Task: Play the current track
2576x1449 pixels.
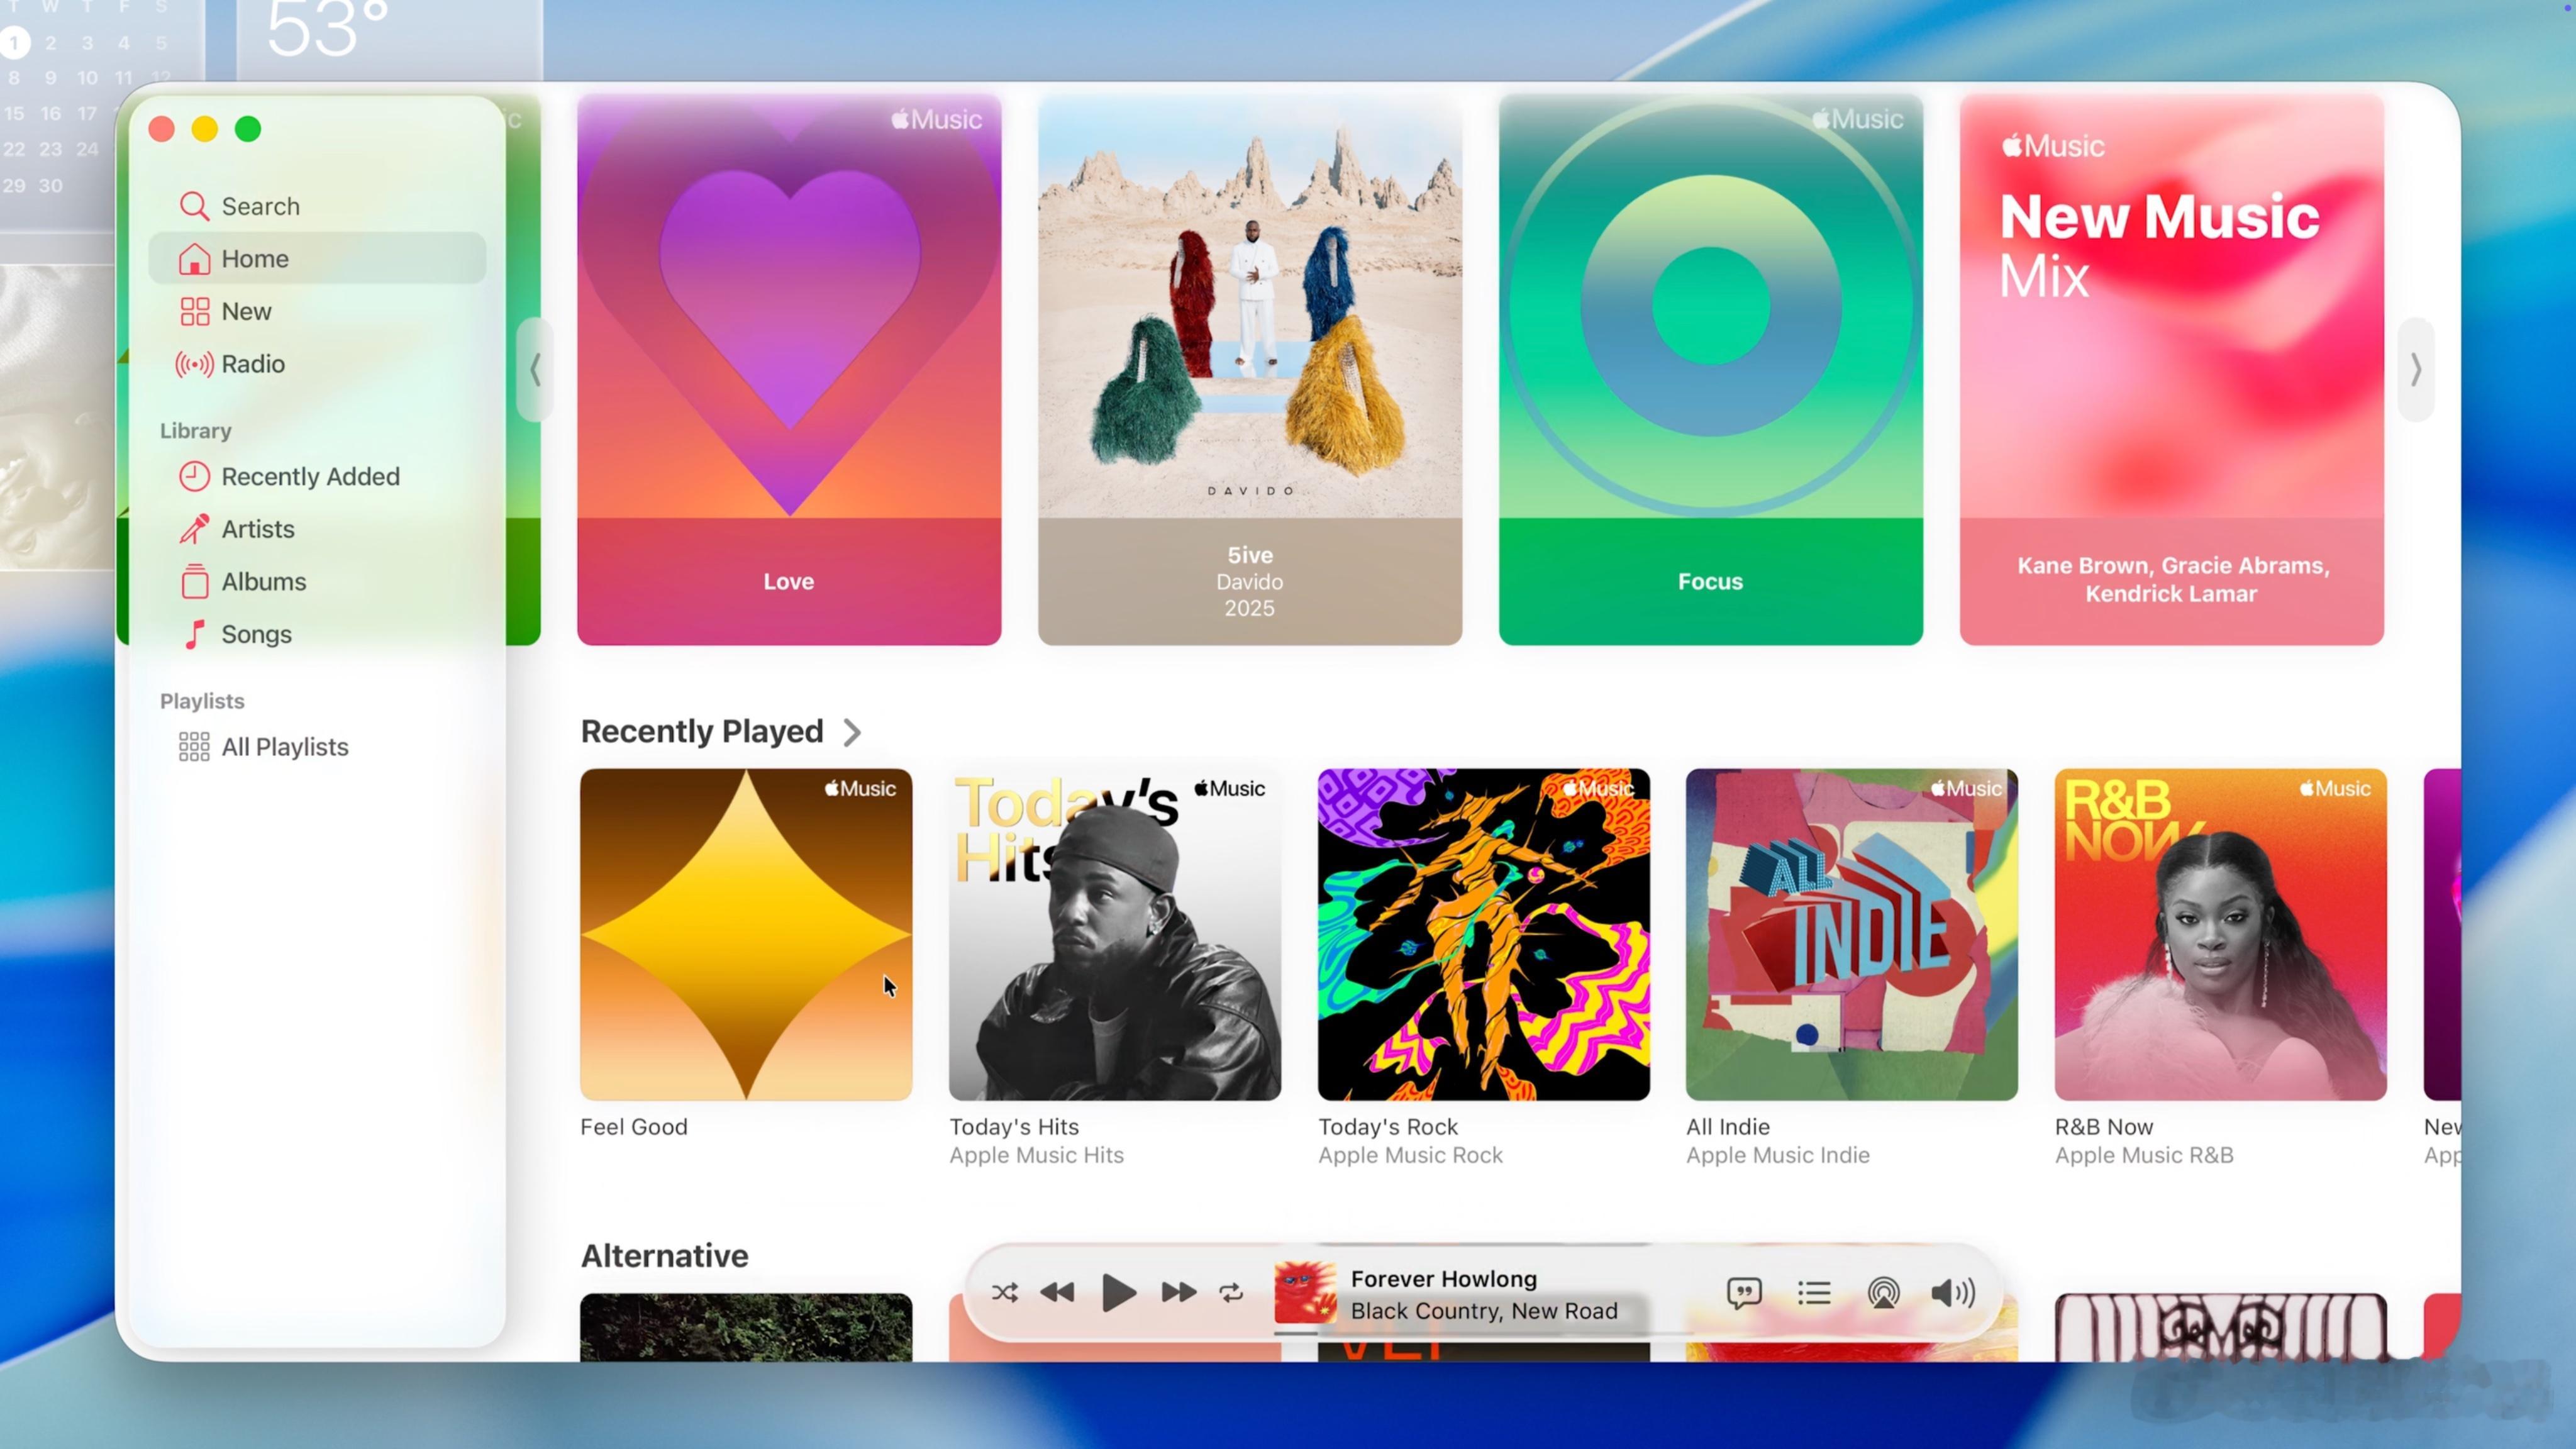Action: tap(1118, 1293)
